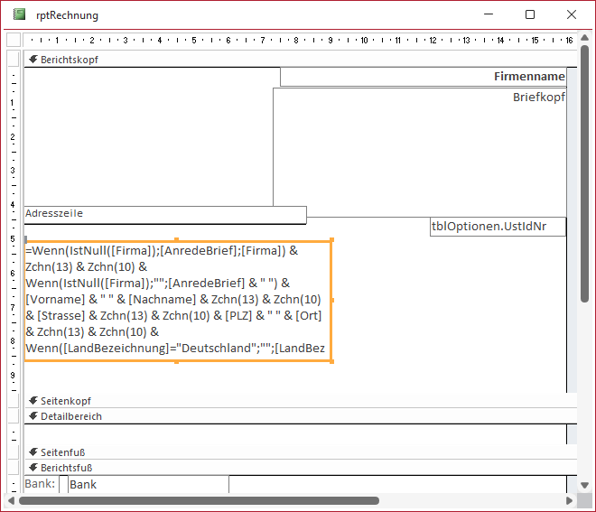Click the move handle of the selected formula textbox
596x512 pixels.
(x=26, y=240)
